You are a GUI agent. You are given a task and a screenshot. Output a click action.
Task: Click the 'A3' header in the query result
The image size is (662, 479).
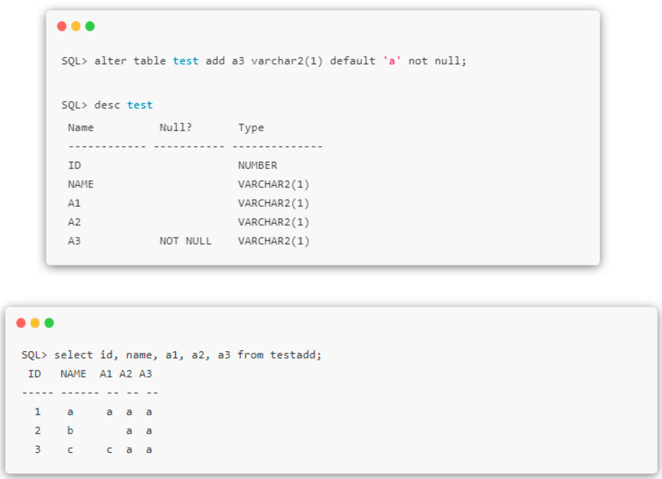(x=145, y=374)
